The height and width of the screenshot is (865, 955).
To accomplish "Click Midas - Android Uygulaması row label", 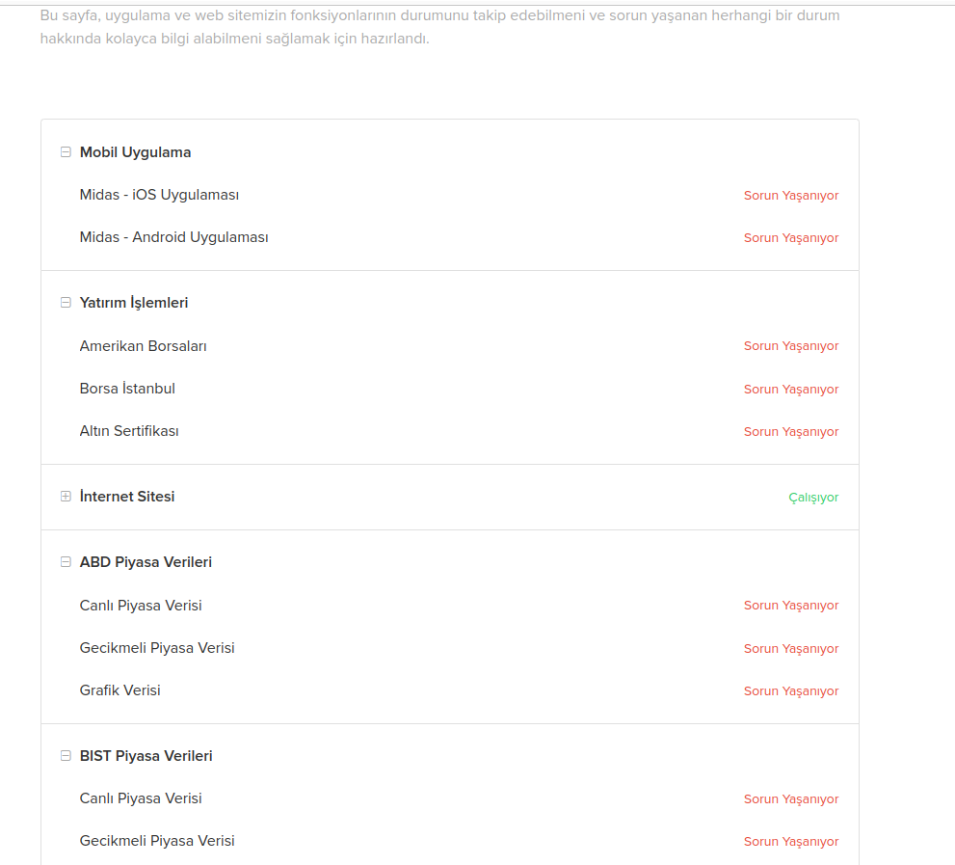I will (x=173, y=237).
